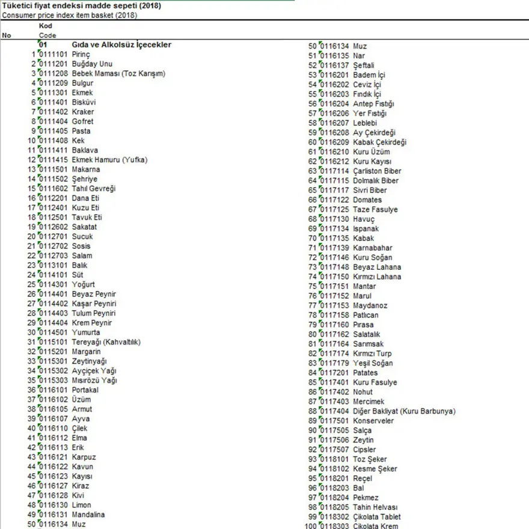Select 'Diğer Bakliyat (Kuru Barbunya)' cell
This screenshot has height=529, width=529.
pyautogui.click(x=404, y=411)
